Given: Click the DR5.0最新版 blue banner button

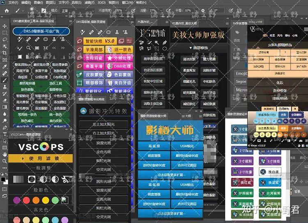Looking at the screenshot, I should (x=41, y=31).
